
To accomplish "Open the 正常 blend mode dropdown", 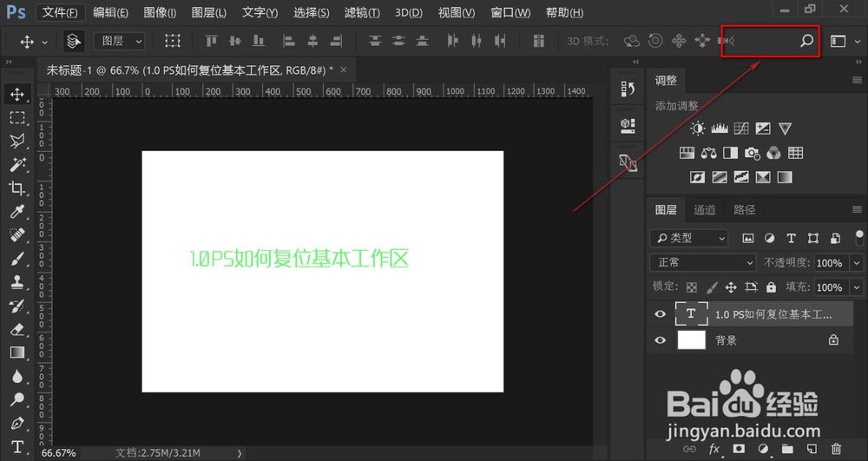I will tap(703, 262).
